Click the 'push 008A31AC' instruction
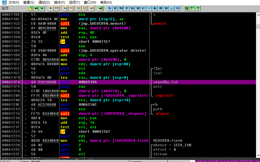The height and width of the screenshot is (162, 260). click(79, 105)
